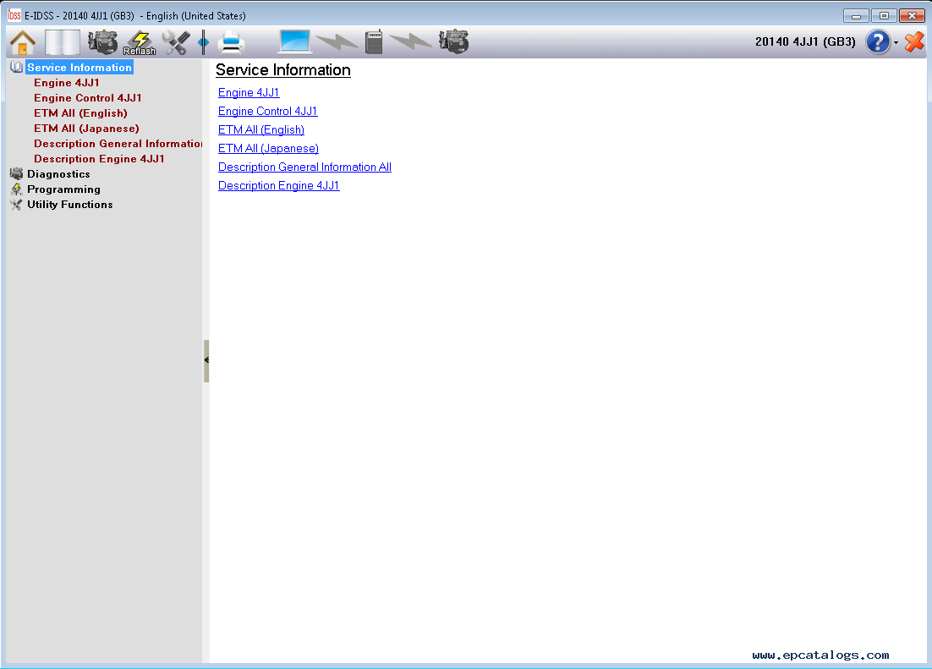Select Service Information in the sidebar tree

[x=79, y=67]
